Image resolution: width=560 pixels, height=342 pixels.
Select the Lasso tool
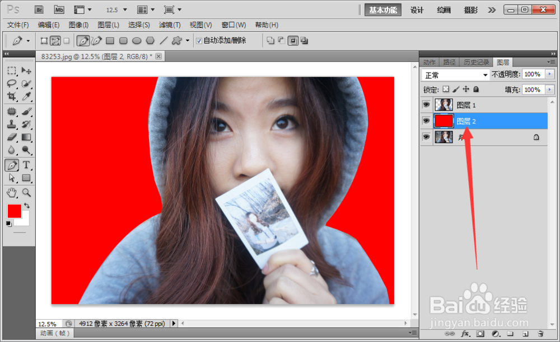coord(12,84)
